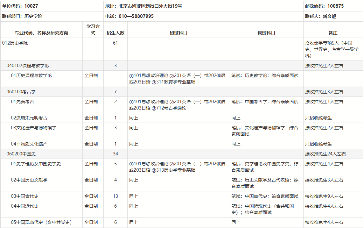This screenshot has width=364, height=228.
Task: Select the 复试科目 column header
Action: [x=266, y=33]
